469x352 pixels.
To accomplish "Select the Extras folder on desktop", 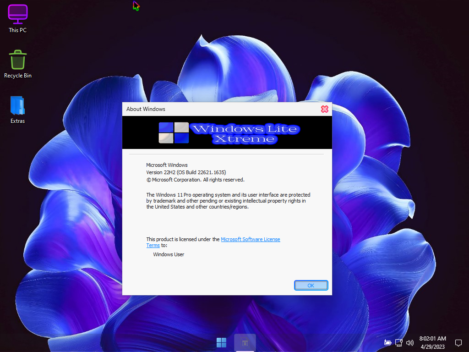I will tap(18, 110).
